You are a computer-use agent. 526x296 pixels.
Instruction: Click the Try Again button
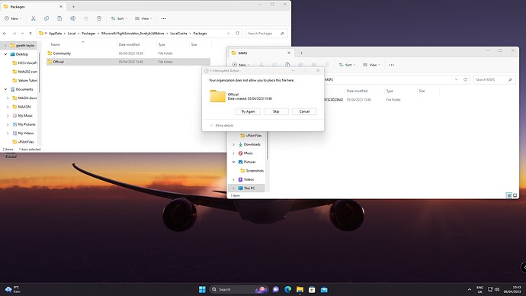click(248, 111)
